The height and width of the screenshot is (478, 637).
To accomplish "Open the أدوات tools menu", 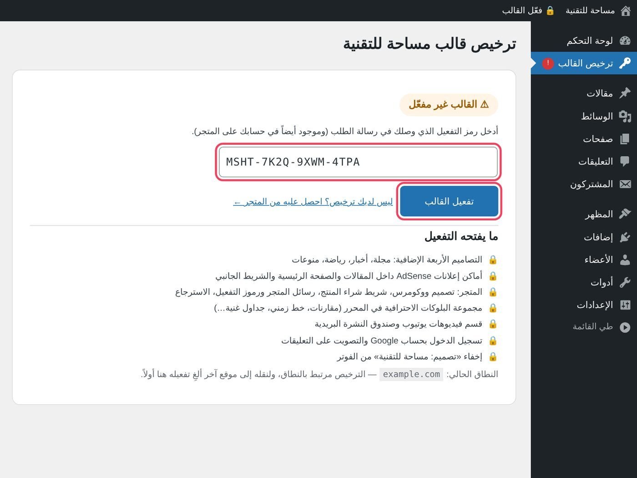I will (x=584, y=282).
